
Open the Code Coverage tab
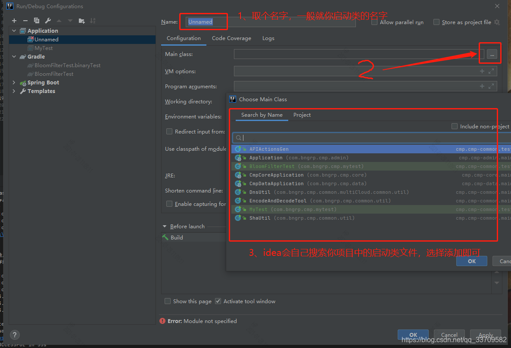click(x=231, y=38)
